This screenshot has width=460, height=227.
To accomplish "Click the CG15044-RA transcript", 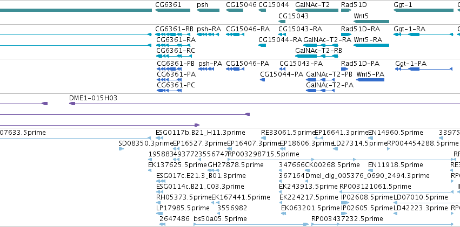I will 262,45.
